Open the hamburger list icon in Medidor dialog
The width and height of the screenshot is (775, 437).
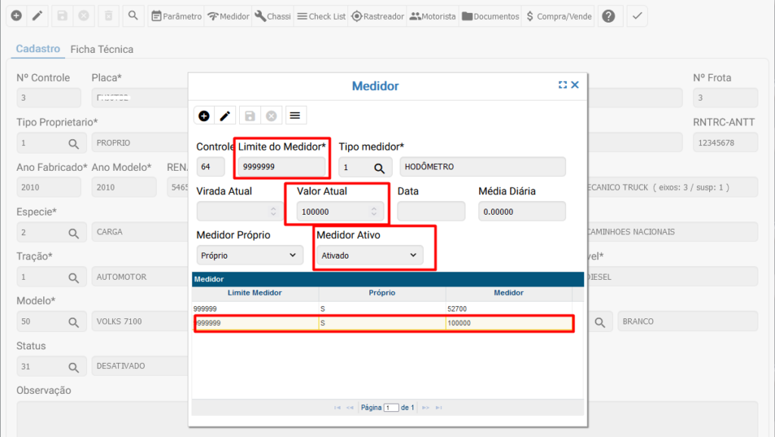[295, 116]
